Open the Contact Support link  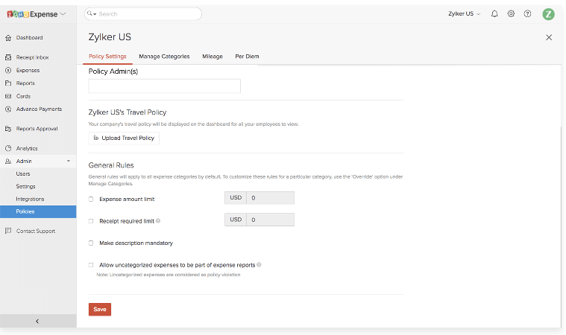[x=36, y=231]
